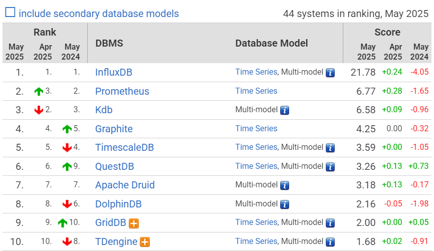Enable the include secondary database models checkbox

tap(10, 13)
